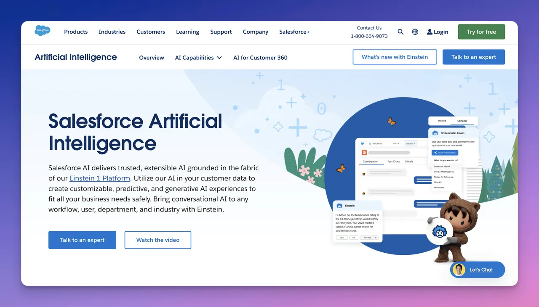Click the Let's Chat agent avatar
Screen dimensions: 539x307
(x=459, y=270)
